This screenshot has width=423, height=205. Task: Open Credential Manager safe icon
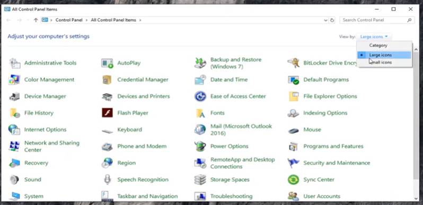pos(107,80)
